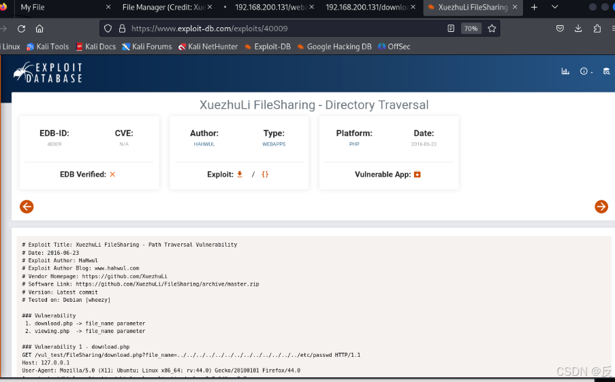Close the XuezhuLi FileSharing tab
The width and height of the screenshot is (615, 382).
tap(515, 7)
